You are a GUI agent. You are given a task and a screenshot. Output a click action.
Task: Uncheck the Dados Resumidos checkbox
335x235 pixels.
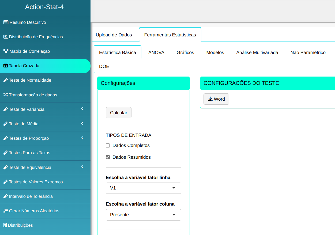point(108,157)
